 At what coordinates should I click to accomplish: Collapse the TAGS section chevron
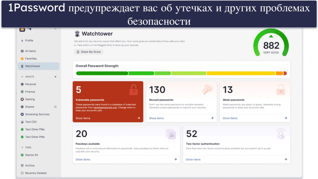point(22,147)
